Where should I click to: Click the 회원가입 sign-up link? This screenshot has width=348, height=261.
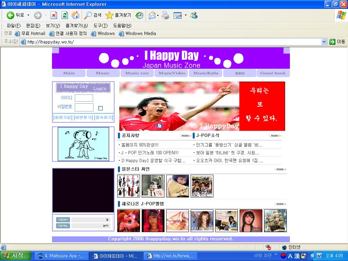point(63,118)
